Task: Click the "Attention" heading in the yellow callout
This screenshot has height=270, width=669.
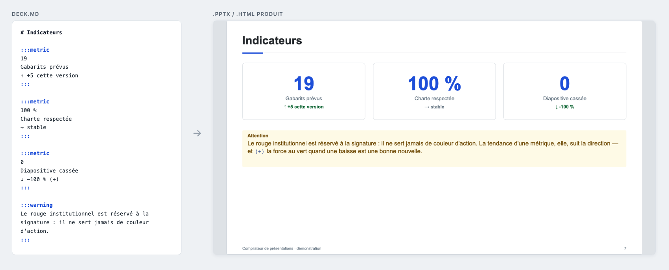Action: coord(258,136)
